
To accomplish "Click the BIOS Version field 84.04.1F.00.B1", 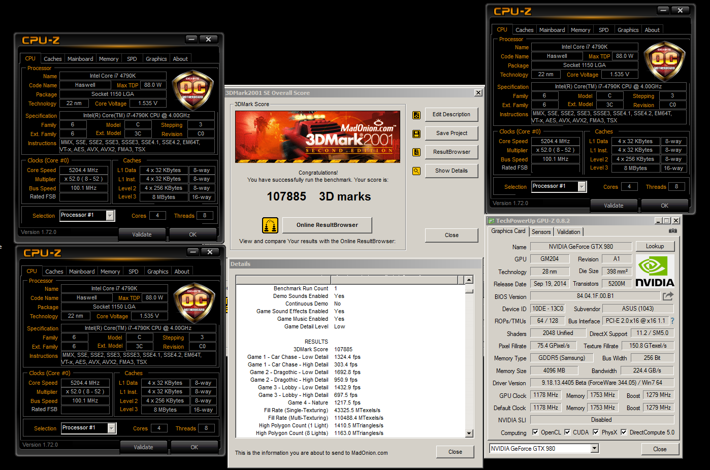I will (x=595, y=296).
